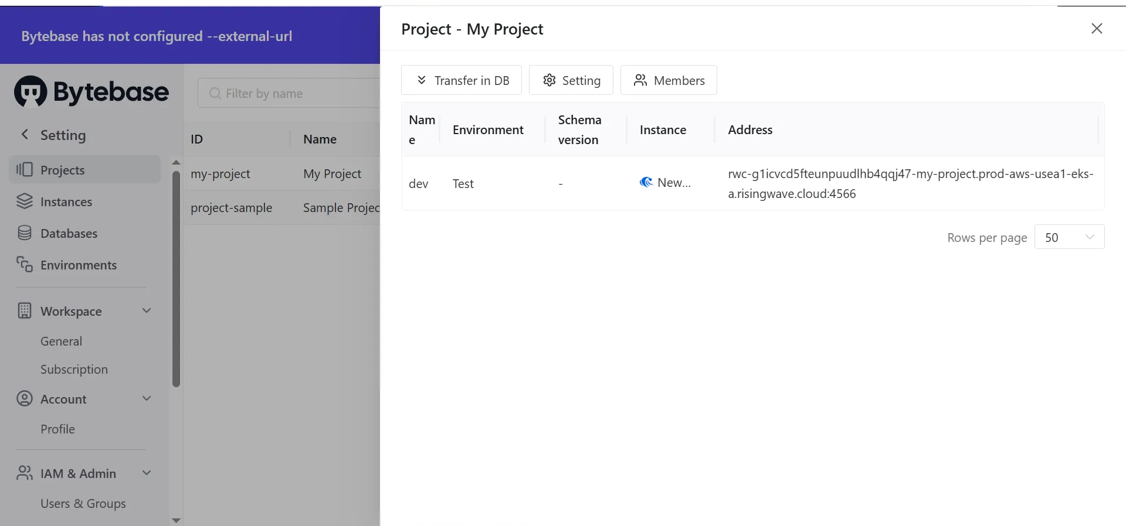1126x526 pixels.
Task: Open Databases in the sidebar
Action: [x=85, y=233]
